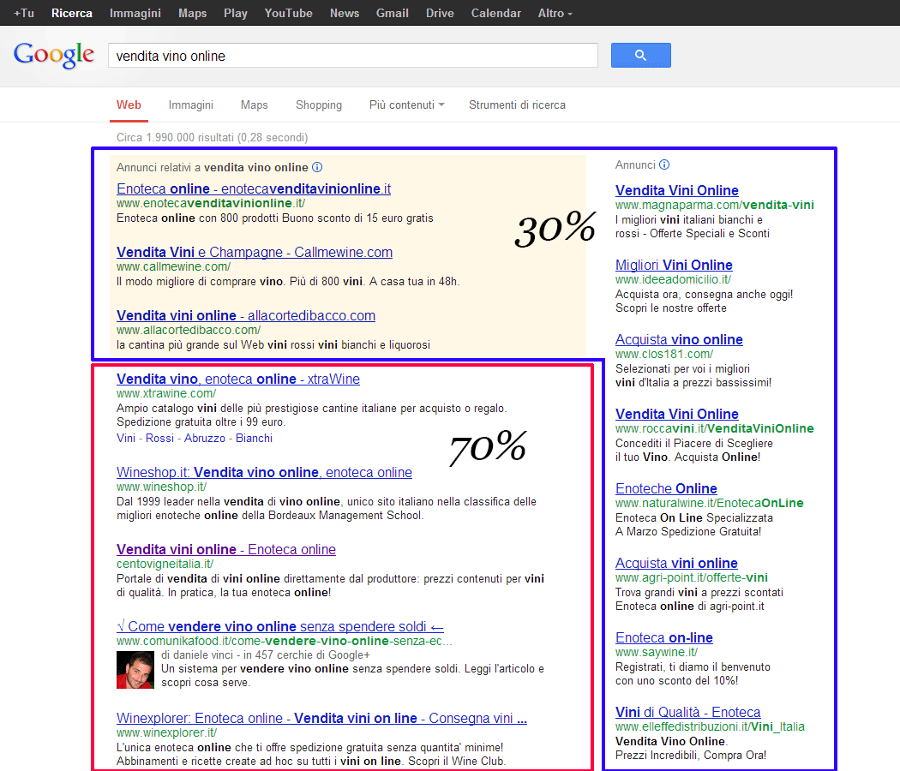Expand the Altro dropdown in top bar
Image resolution: width=900 pixels, height=771 pixels.
(x=555, y=13)
